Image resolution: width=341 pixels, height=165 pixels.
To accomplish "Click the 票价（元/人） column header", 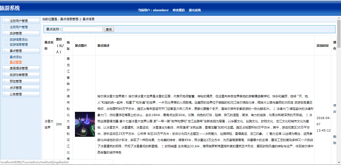I will click(x=59, y=45).
